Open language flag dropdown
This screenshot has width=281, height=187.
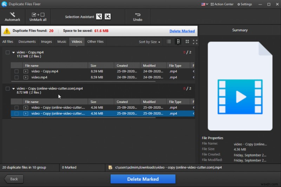click(204, 4)
